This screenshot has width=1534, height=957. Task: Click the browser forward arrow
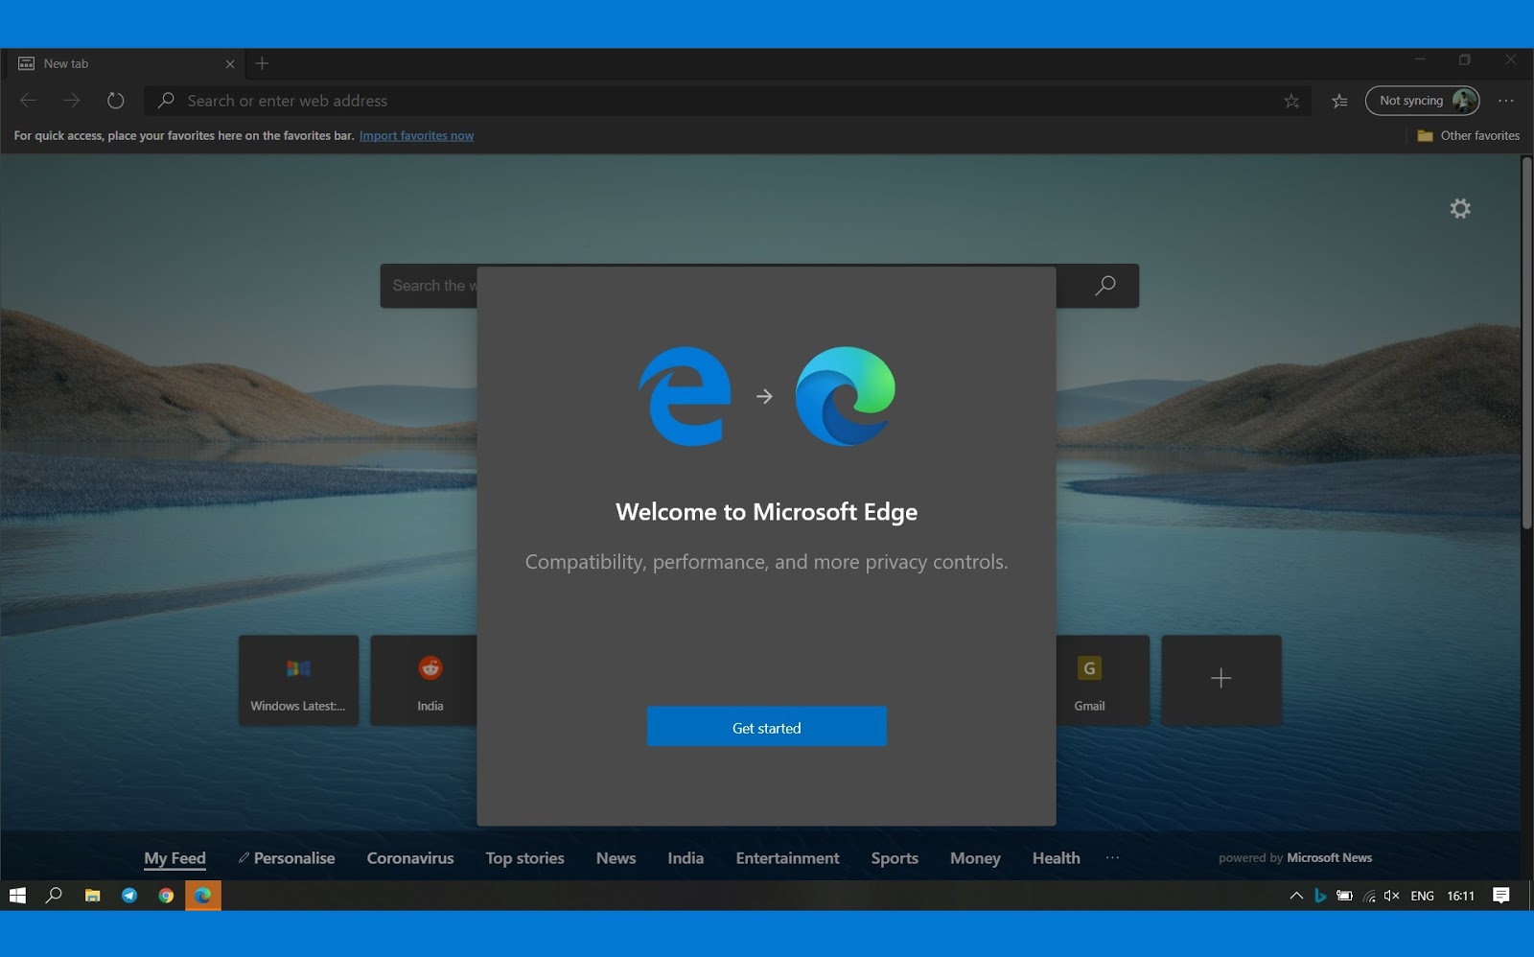tap(72, 101)
